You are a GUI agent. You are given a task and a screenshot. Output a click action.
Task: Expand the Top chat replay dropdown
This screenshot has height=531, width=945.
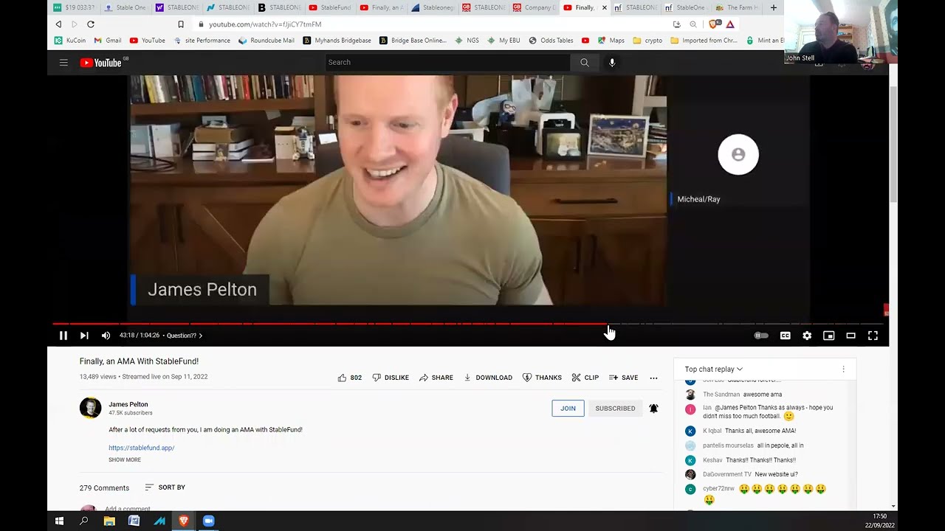click(713, 369)
